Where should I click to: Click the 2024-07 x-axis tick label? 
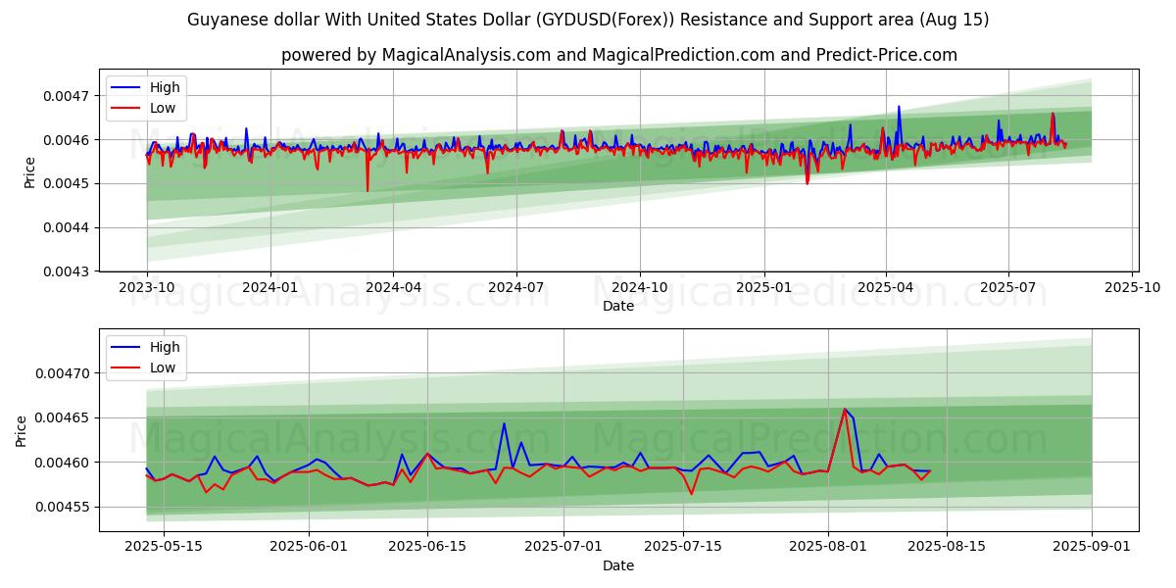coord(515,288)
